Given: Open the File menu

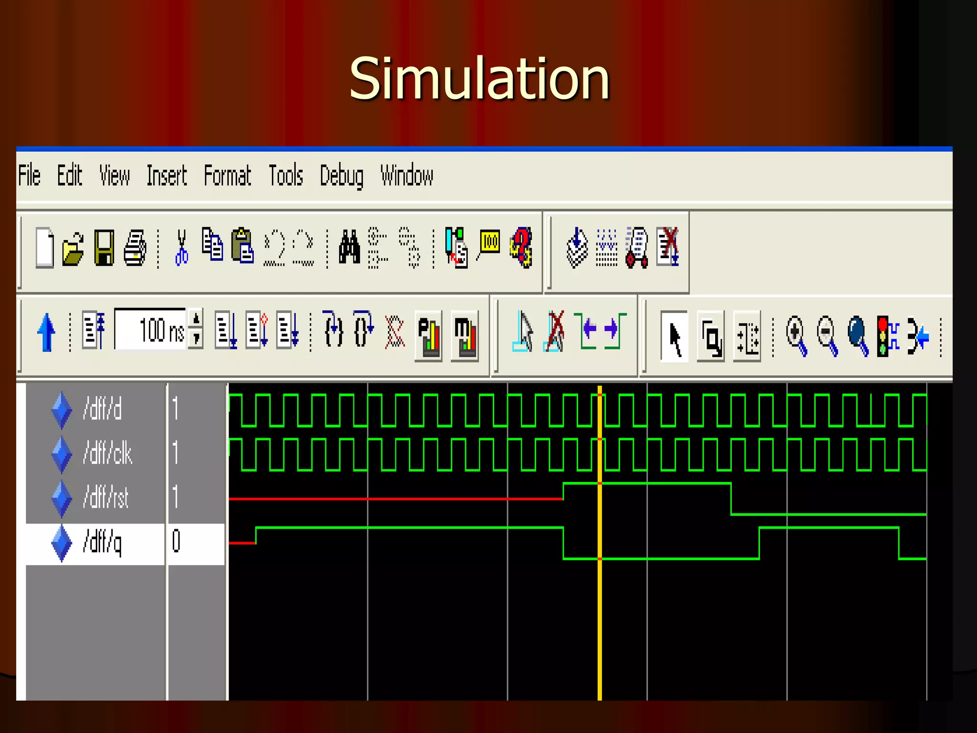Looking at the screenshot, I should pos(30,175).
